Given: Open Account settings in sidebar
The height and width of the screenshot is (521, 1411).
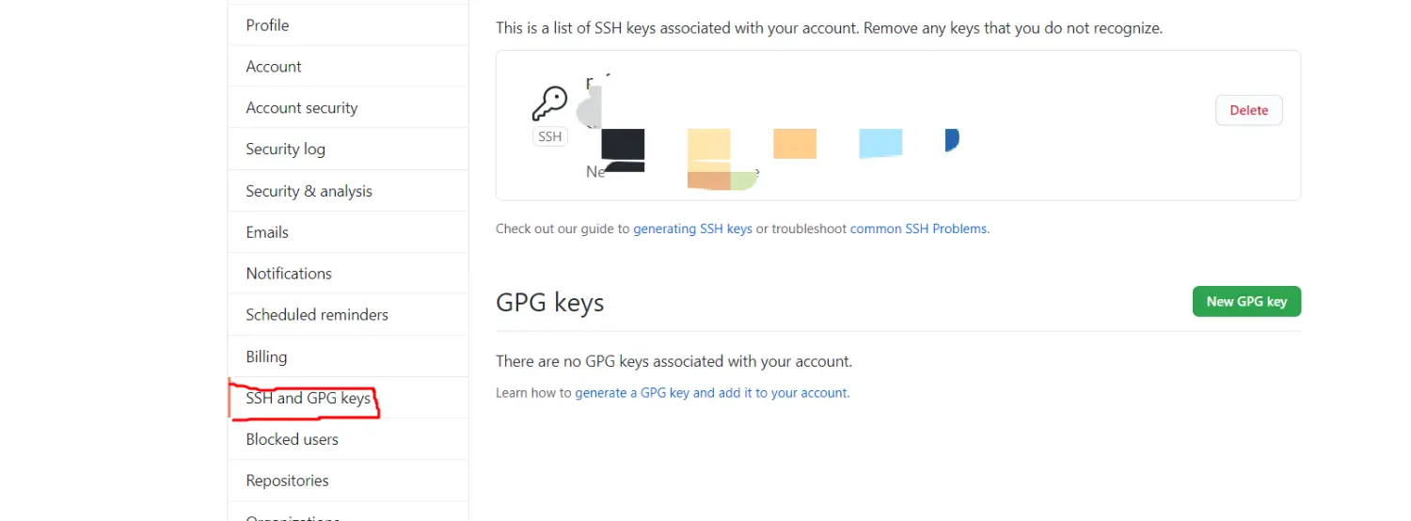Looking at the screenshot, I should click(x=274, y=67).
